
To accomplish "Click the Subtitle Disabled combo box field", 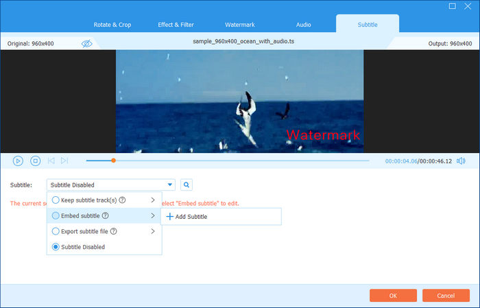I will (x=111, y=185).
